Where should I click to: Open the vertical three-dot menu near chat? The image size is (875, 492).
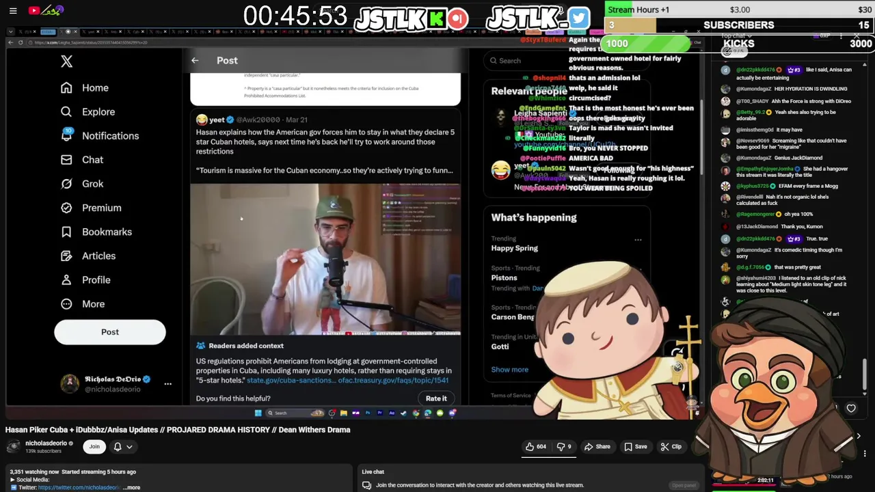865,454
